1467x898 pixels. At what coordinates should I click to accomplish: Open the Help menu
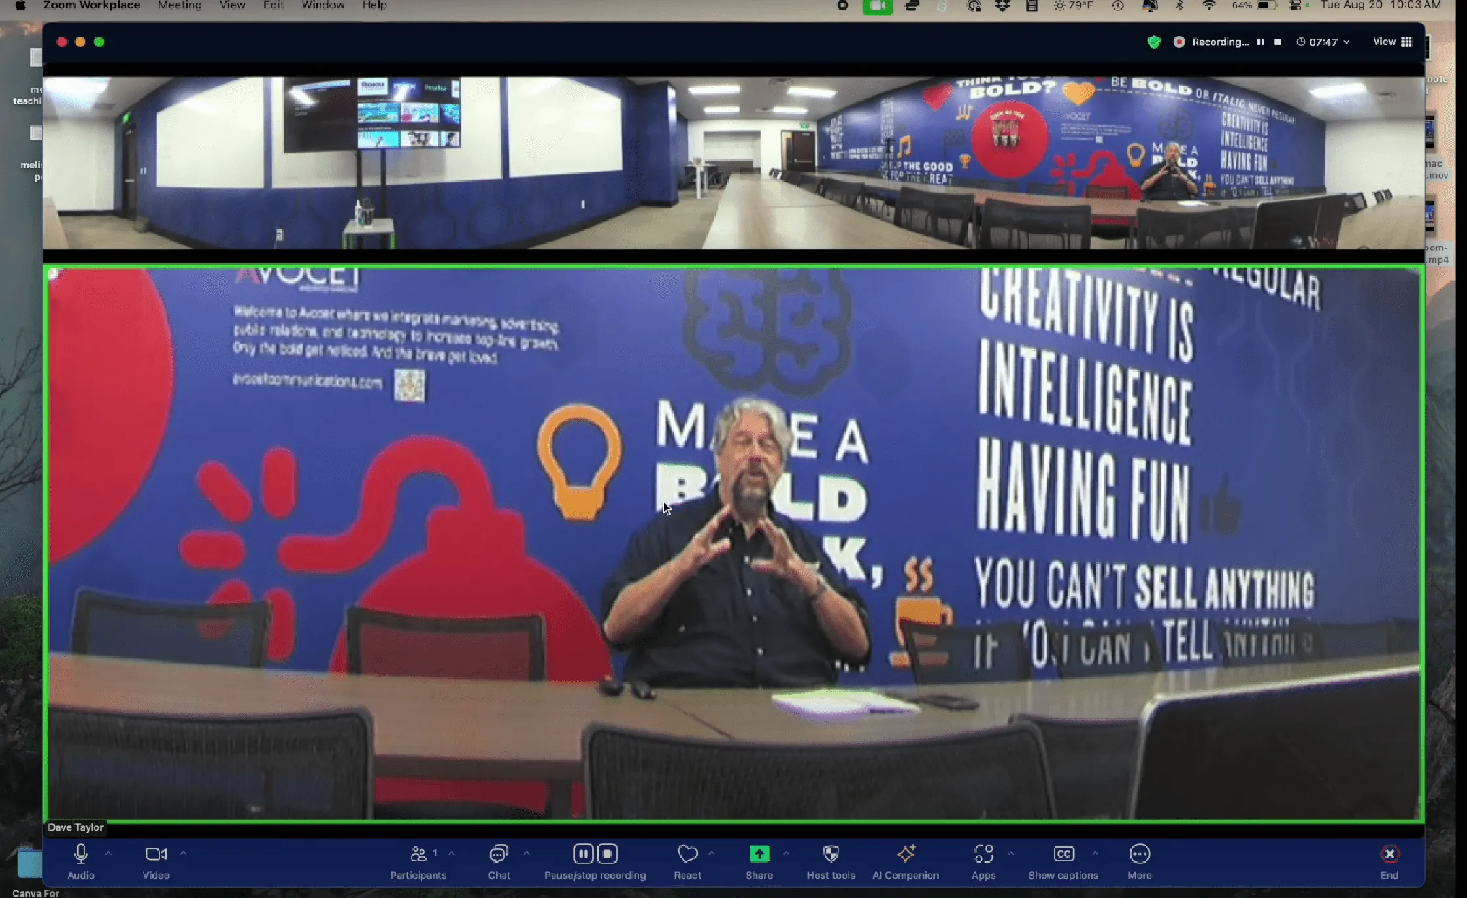374,5
